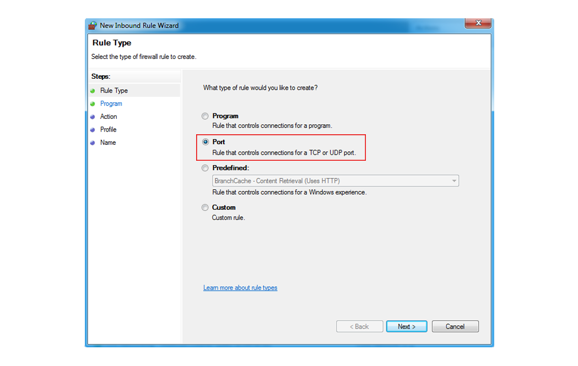Click the 'Custom rule.' description text

tap(228, 218)
